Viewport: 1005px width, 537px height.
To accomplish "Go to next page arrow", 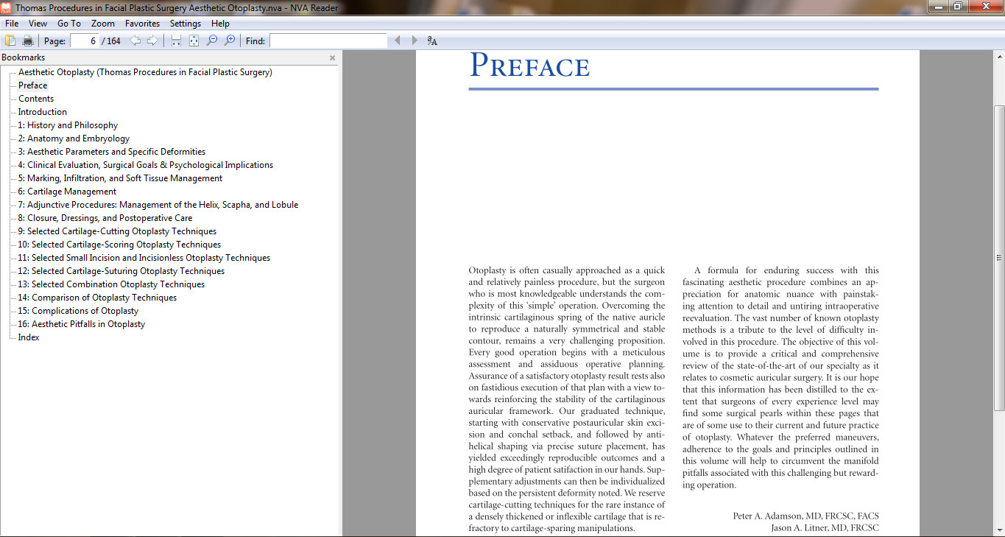I will pyautogui.click(x=152, y=41).
